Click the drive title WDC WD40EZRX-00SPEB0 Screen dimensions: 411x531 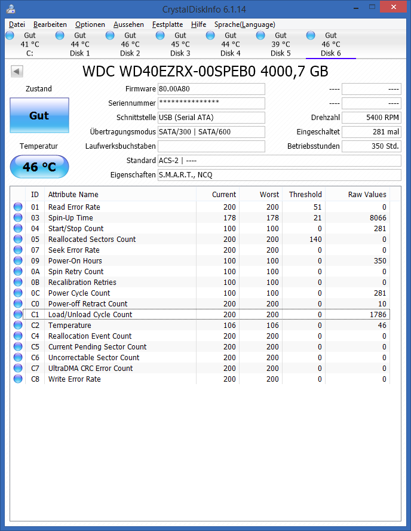205,72
